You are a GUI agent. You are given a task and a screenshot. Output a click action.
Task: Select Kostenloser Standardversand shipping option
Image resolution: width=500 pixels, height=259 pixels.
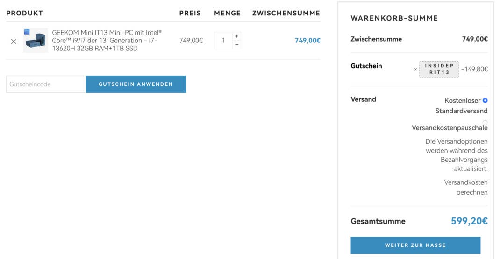485,100
